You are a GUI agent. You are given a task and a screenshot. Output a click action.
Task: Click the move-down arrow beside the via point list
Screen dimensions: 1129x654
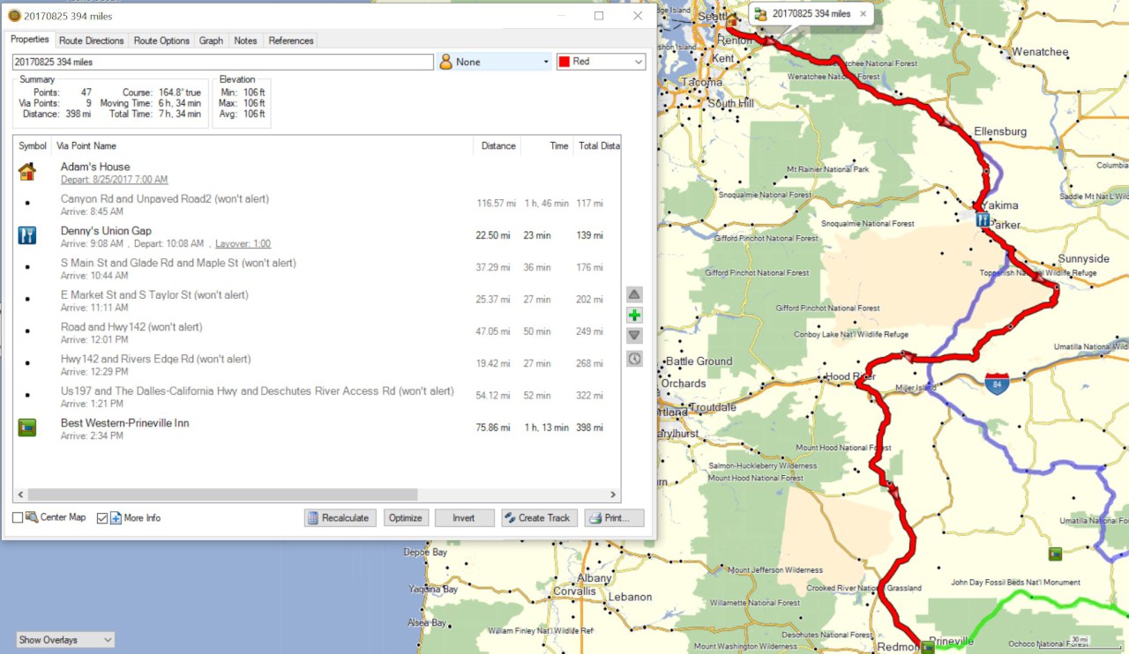[x=634, y=336]
